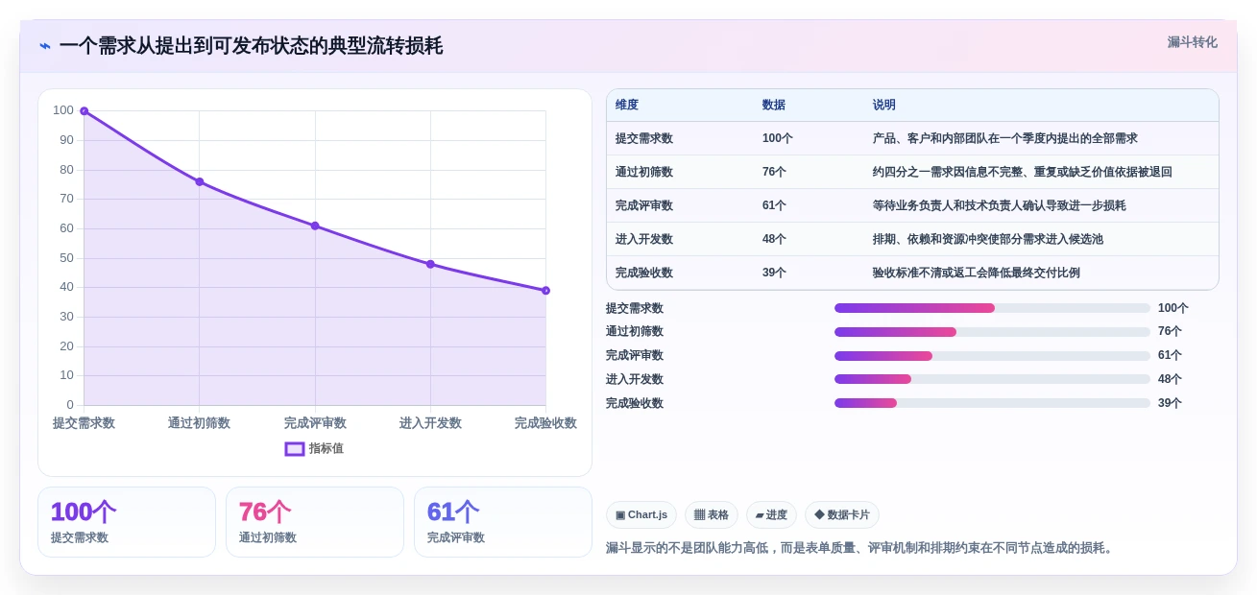Click the y-axis tick label 100

pyautogui.click(x=63, y=110)
